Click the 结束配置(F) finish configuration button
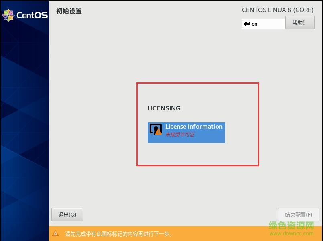 pos(299,215)
